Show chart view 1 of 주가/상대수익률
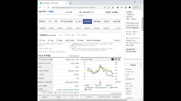The width and height of the screenshot is (181, 101). coord(113,59)
